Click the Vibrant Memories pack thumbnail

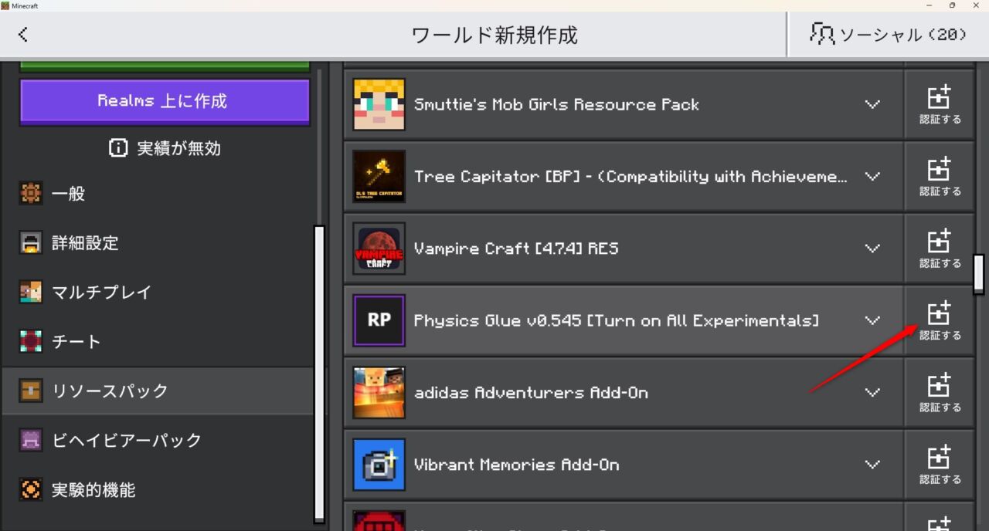tap(379, 465)
